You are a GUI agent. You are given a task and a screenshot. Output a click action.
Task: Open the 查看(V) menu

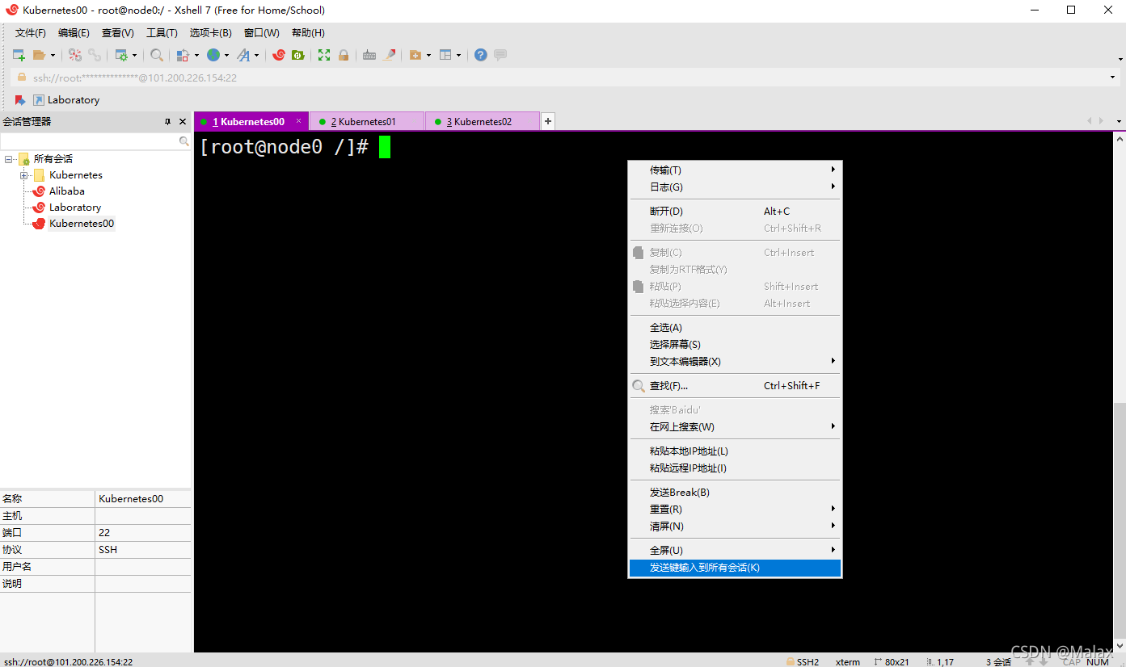[118, 33]
